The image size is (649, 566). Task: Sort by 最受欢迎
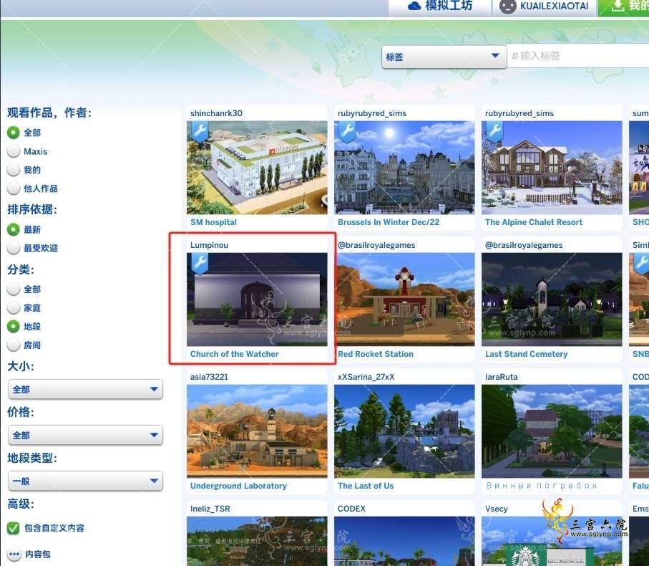click(x=14, y=248)
